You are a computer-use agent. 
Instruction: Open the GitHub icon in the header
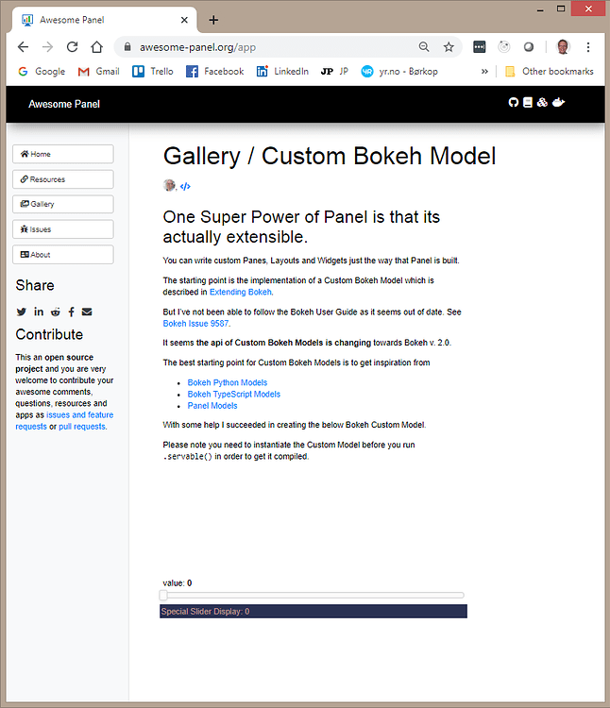click(514, 103)
